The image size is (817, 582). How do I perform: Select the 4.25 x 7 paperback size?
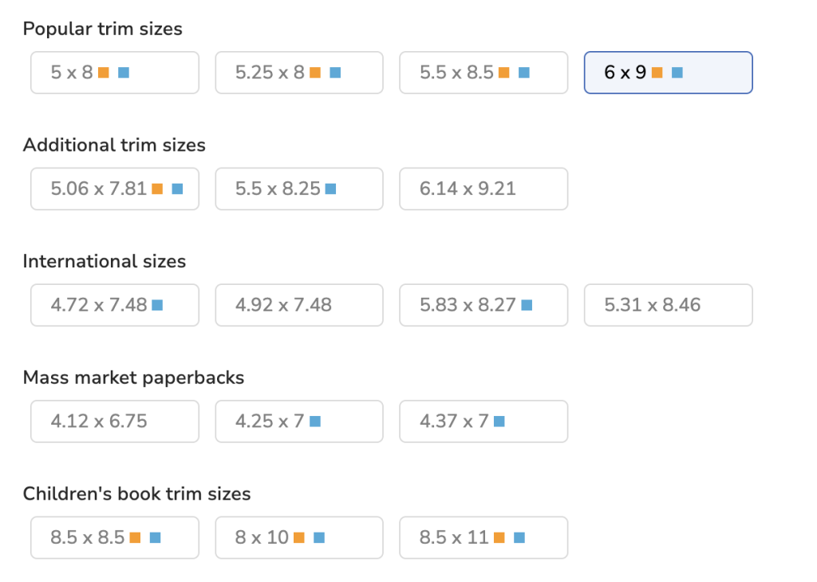(x=298, y=422)
